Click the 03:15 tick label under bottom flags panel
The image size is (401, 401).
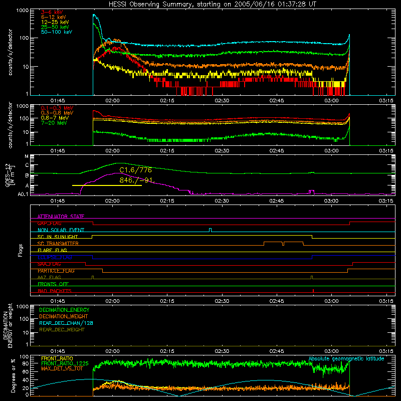pyautogui.click(x=386, y=301)
